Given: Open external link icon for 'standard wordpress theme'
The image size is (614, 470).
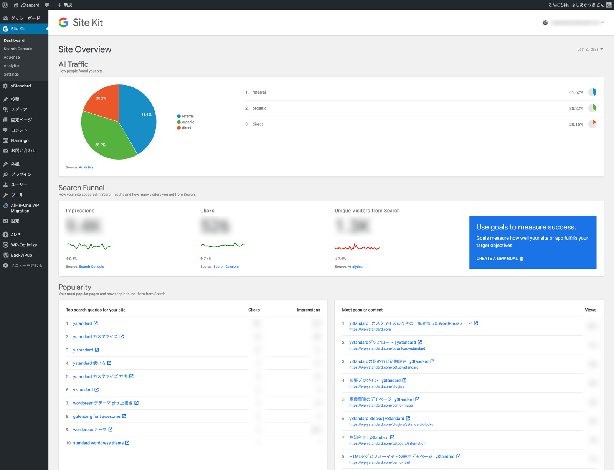Looking at the screenshot, I should point(127,443).
